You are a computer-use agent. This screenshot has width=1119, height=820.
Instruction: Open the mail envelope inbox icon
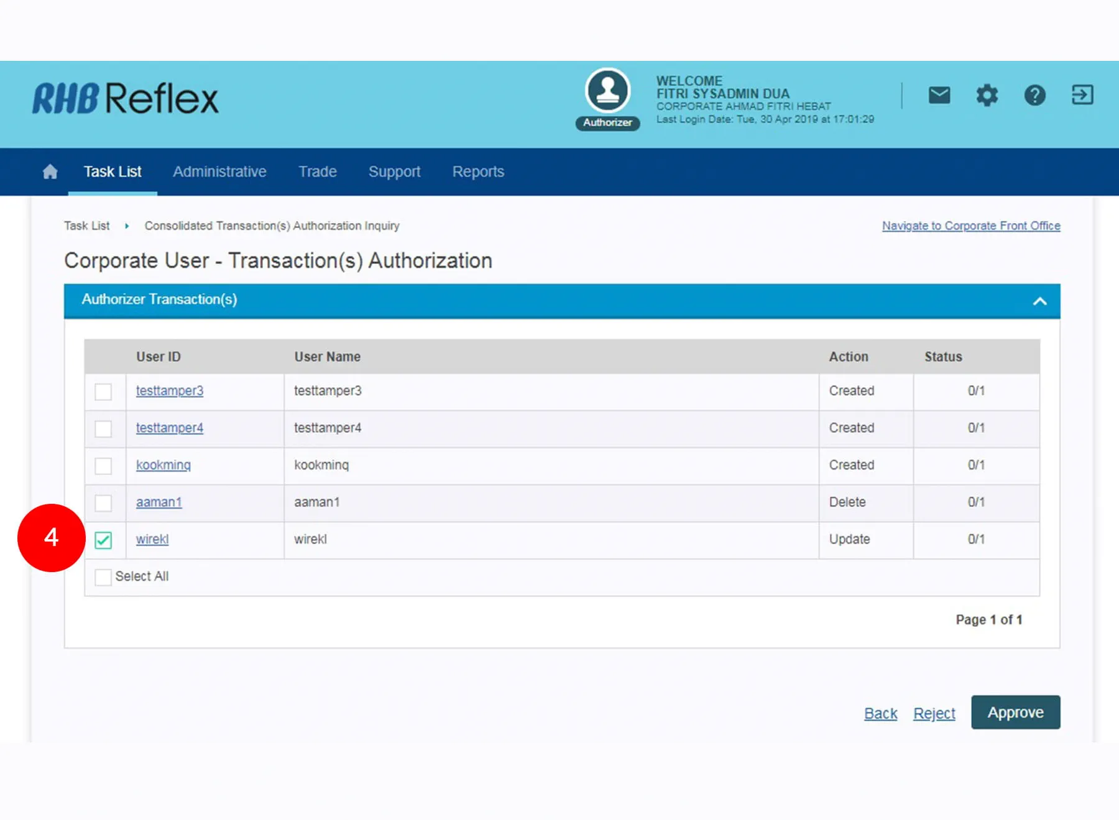point(939,95)
